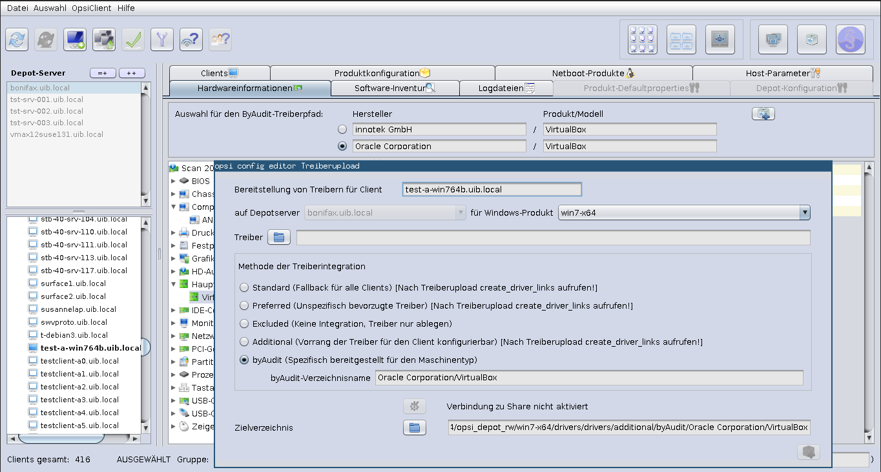Click the share connection gear icon
This screenshot has height=472, width=881.
(x=415, y=406)
